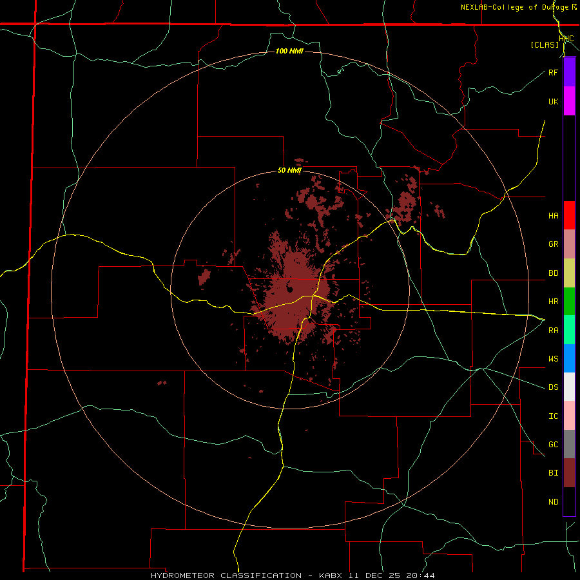Select the IC pink legend swatch

click(569, 416)
